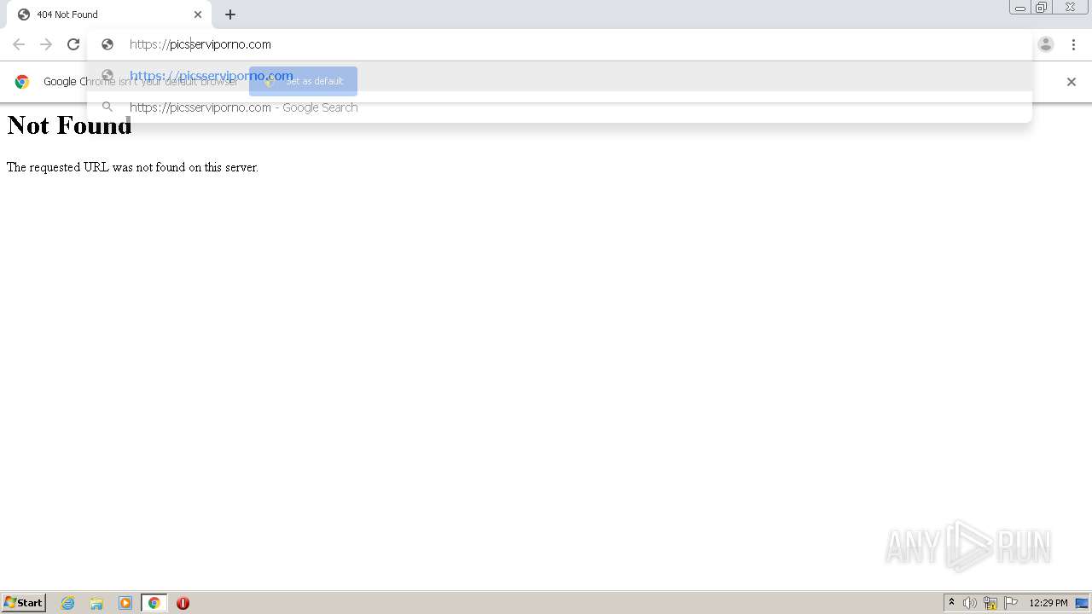This screenshot has height=614, width=1092.
Task: Choose the Google Search suggestion row
Action: [559, 107]
